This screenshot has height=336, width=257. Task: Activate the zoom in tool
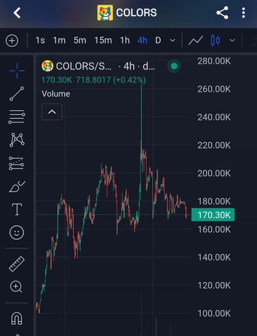[16, 287]
